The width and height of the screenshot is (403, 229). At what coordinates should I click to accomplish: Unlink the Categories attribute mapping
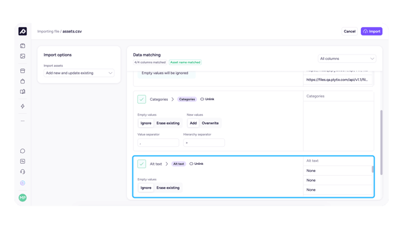[207, 99]
